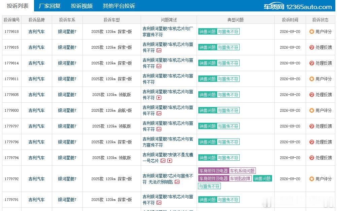The image size is (337, 211).
Task: Open the 厂家回复 tab
Action: tap(49, 6)
